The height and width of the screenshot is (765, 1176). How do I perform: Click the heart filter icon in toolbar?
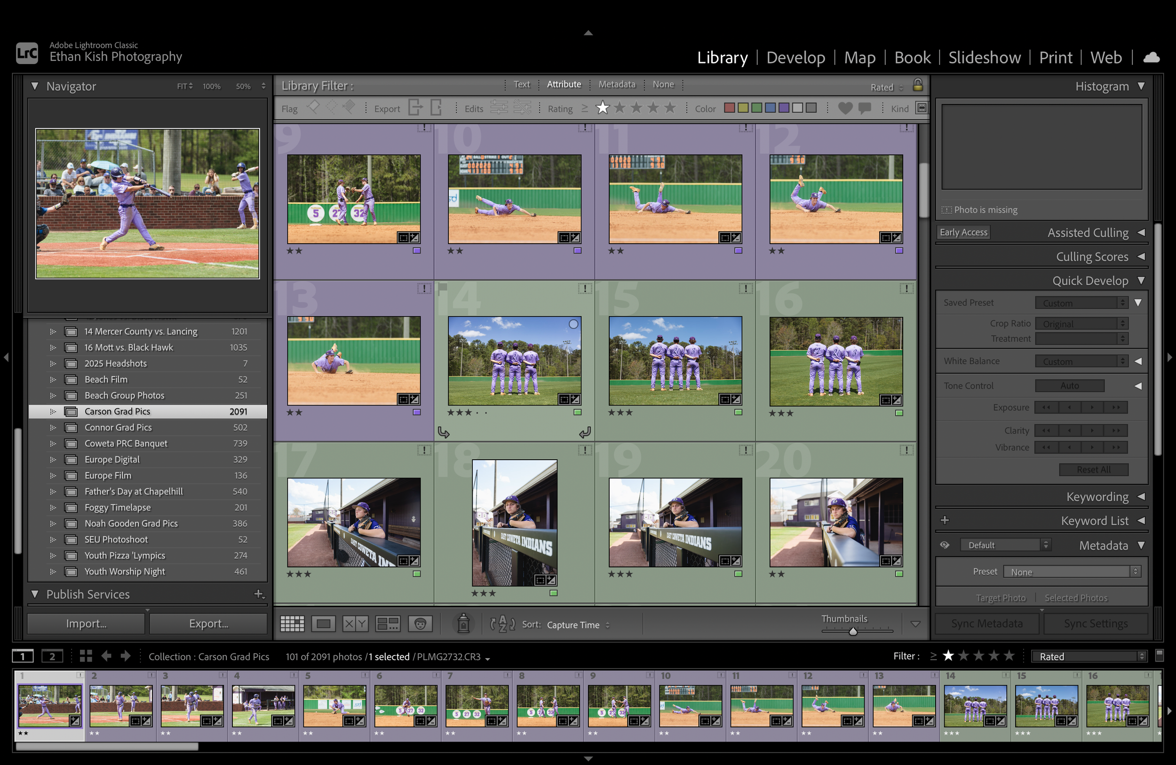tap(845, 108)
